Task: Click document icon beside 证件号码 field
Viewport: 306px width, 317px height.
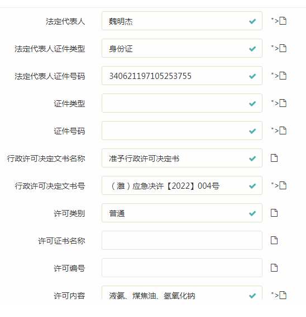Action: [x=283, y=131]
